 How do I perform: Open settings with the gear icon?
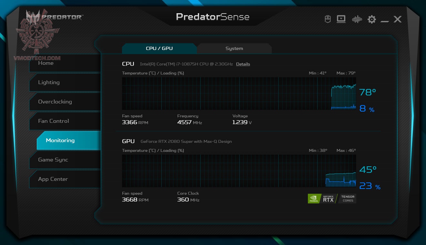(x=372, y=19)
